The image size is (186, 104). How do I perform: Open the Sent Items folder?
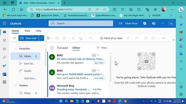click(x=25, y=64)
